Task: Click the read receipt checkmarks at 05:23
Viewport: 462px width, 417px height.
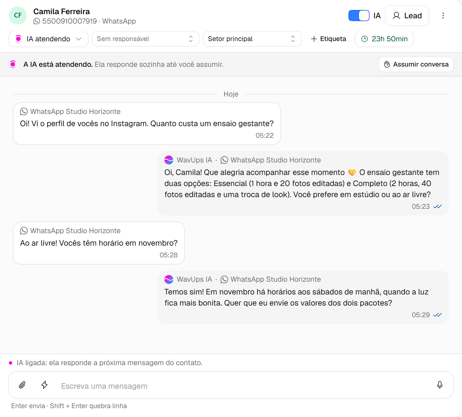Action: click(x=438, y=207)
